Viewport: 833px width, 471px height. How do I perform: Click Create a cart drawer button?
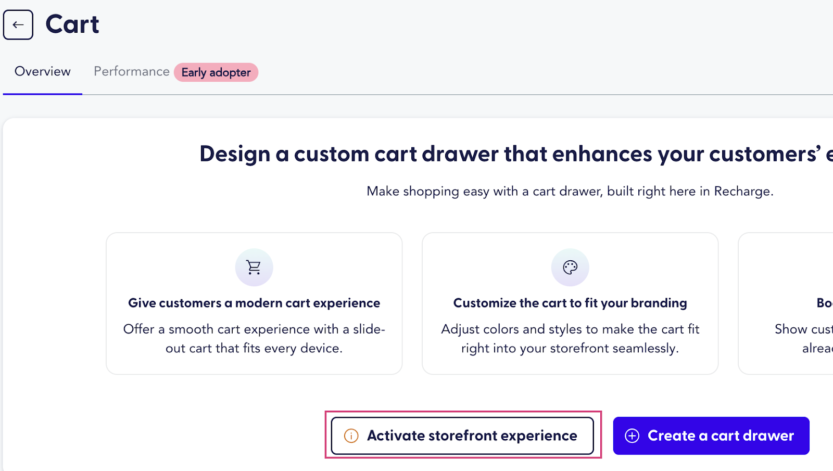[x=711, y=436]
